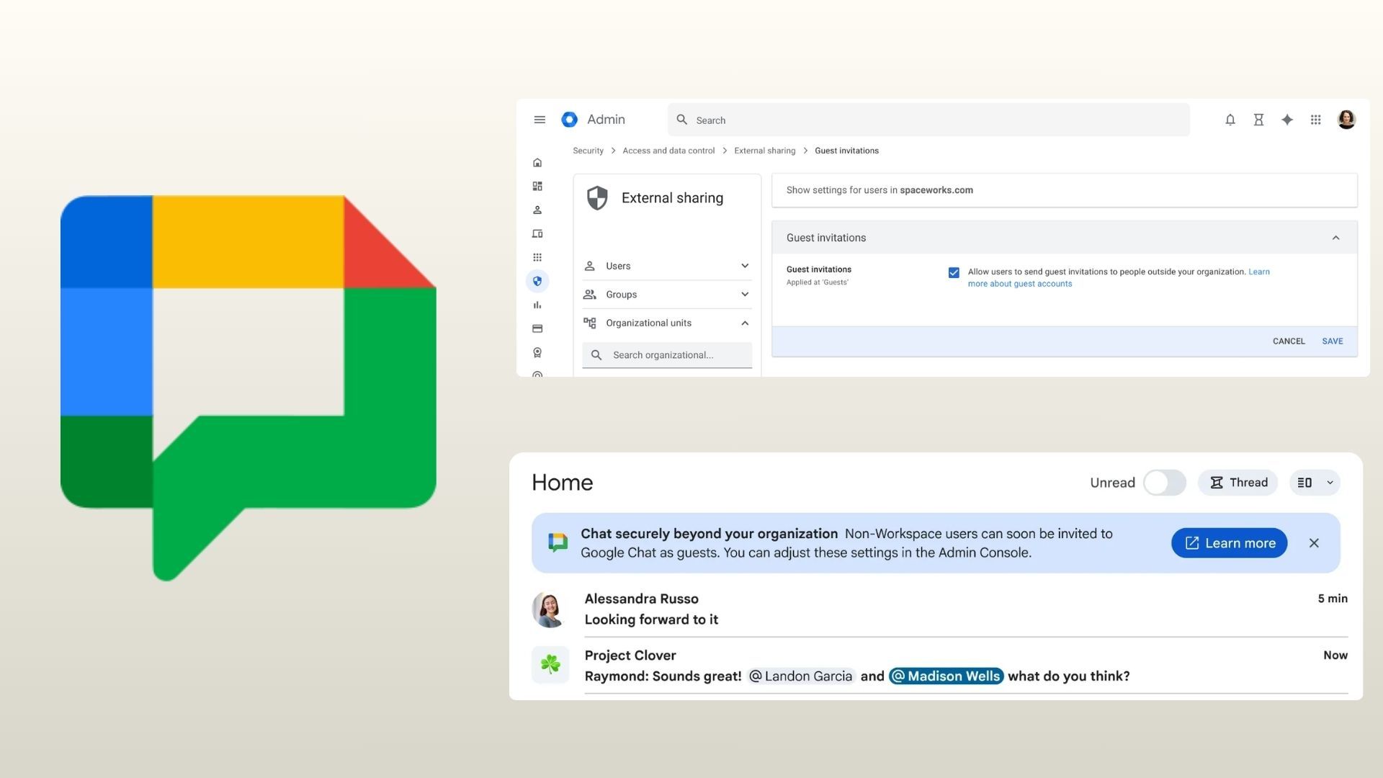Click the Project Clover shamrock icon
1383x778 pixels.
click(550, 665)
